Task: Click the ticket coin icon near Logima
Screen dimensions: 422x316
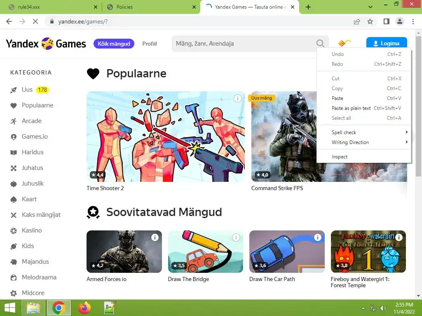Action: 345,43
